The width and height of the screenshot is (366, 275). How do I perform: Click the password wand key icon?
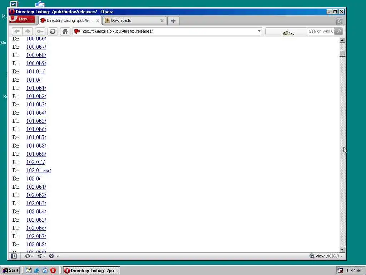pos(40,31)
